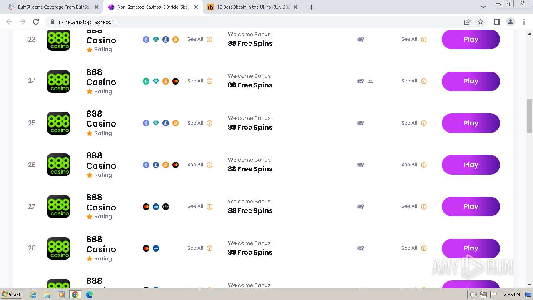Switch to BuffStreams Coverage tab

point(54,7)
